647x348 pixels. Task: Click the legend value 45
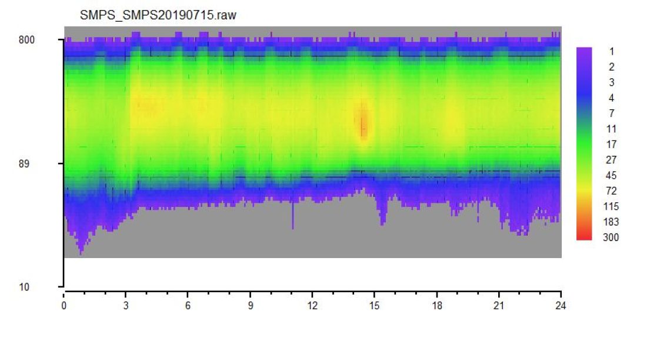612,176
